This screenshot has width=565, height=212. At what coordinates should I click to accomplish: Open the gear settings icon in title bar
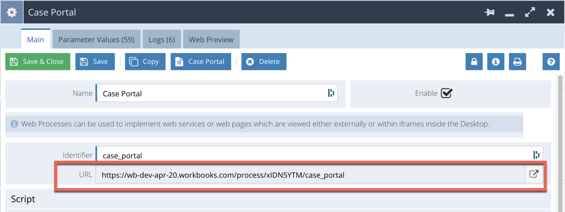[x=12, y=13]
